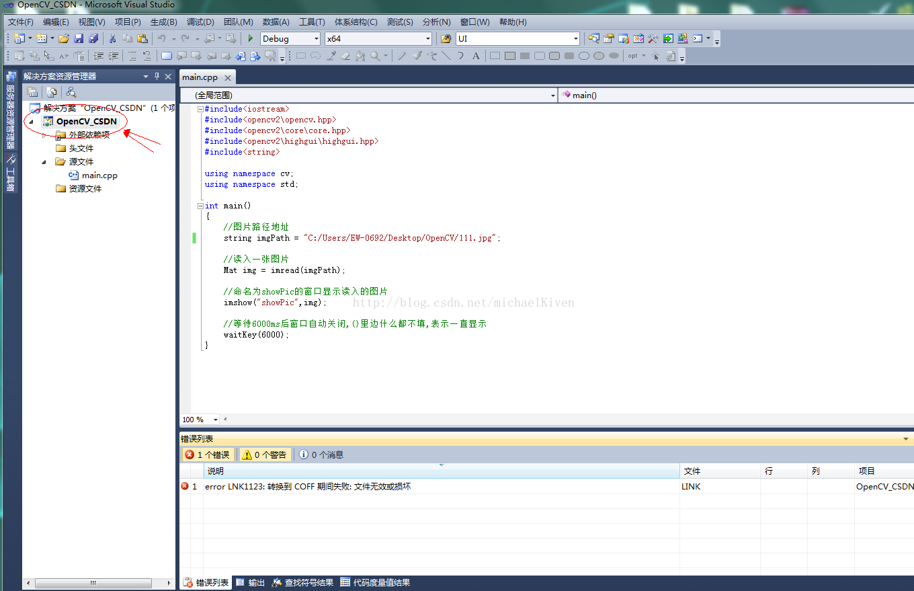Click the Save All toolbar icon
The image size is (914, 591).
(93, 38)
